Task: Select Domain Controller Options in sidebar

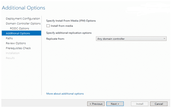Action: 23,23
